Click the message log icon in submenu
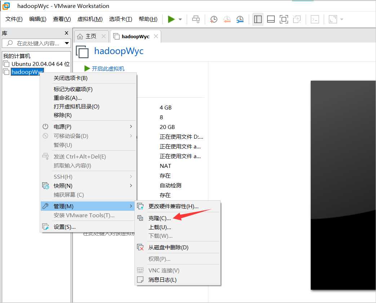Viewport: 376px width, 303px height. (x=140, y=280)
